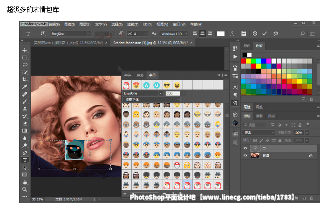Screen dimensions: 320x206
Task: Open the create warped text option
Action: 232,33
